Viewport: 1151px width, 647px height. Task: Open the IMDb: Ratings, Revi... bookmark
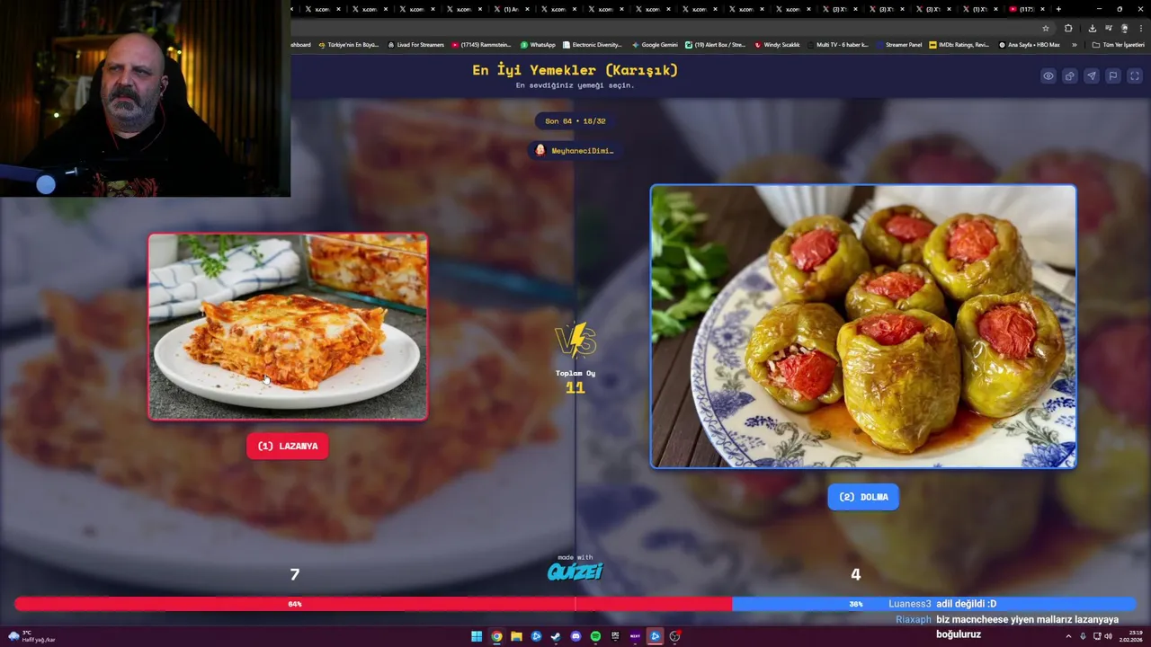tap(959, 44)
